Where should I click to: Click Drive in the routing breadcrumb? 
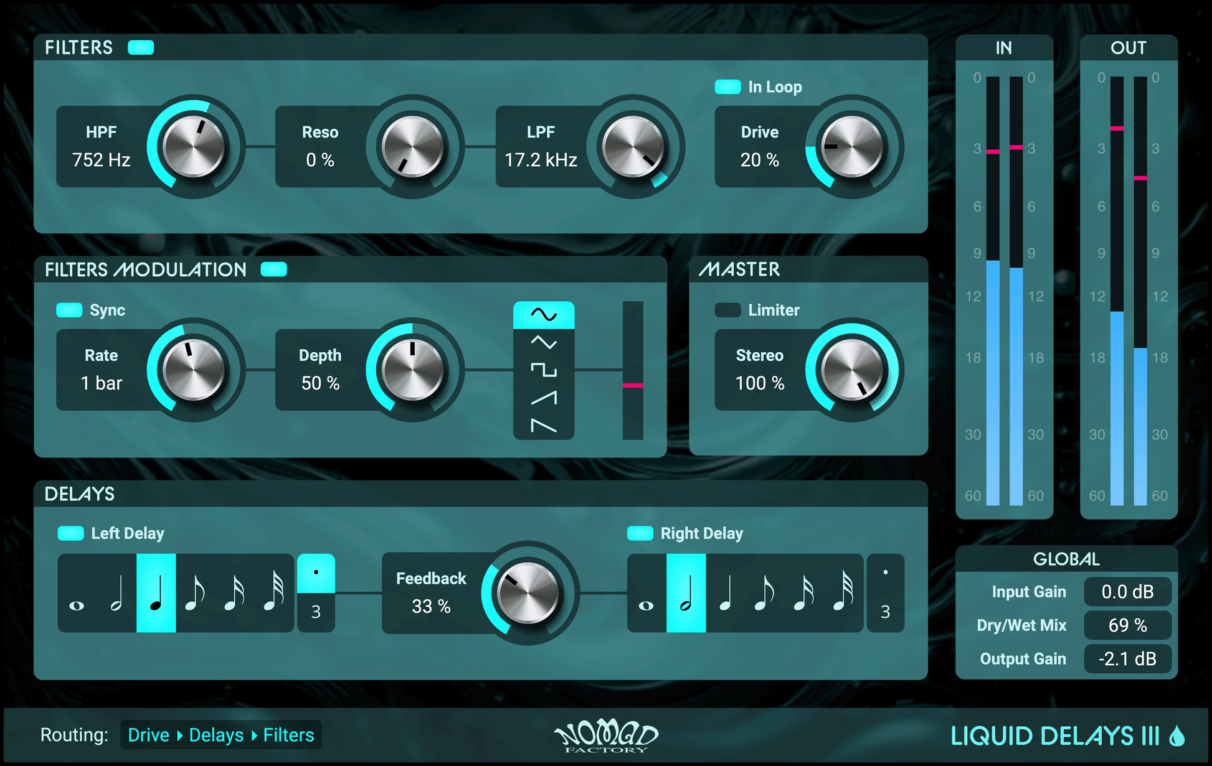(x=148, y=735)
